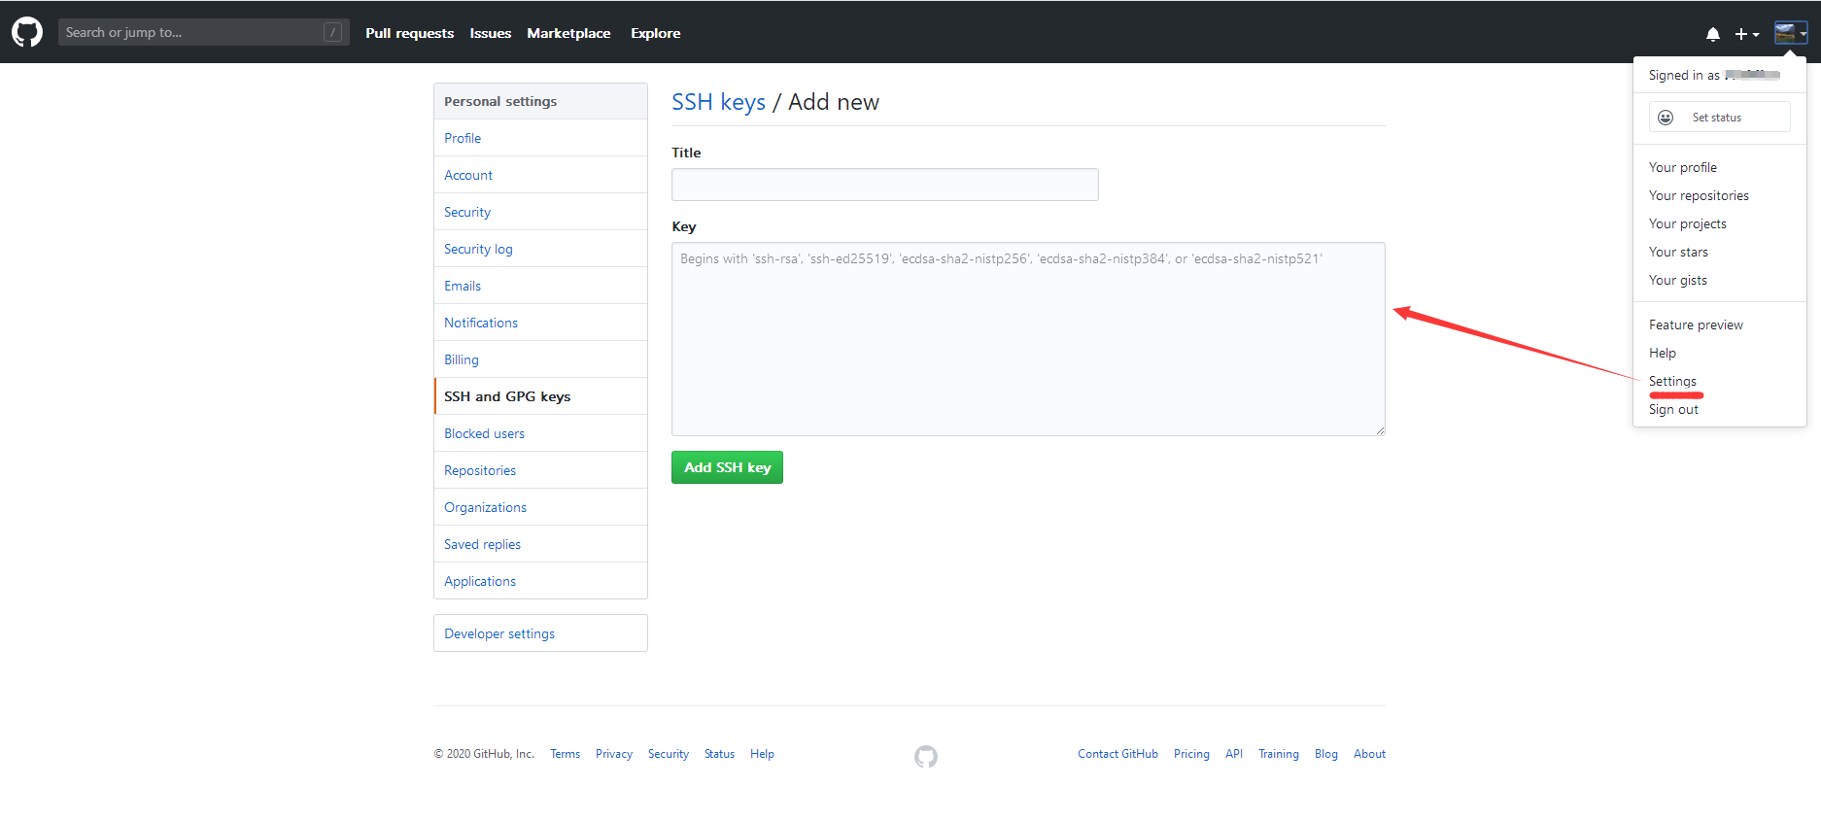This screenshot has width=1821, height=819.
Task: Open Blocked users settings
Action: [540, 433]
